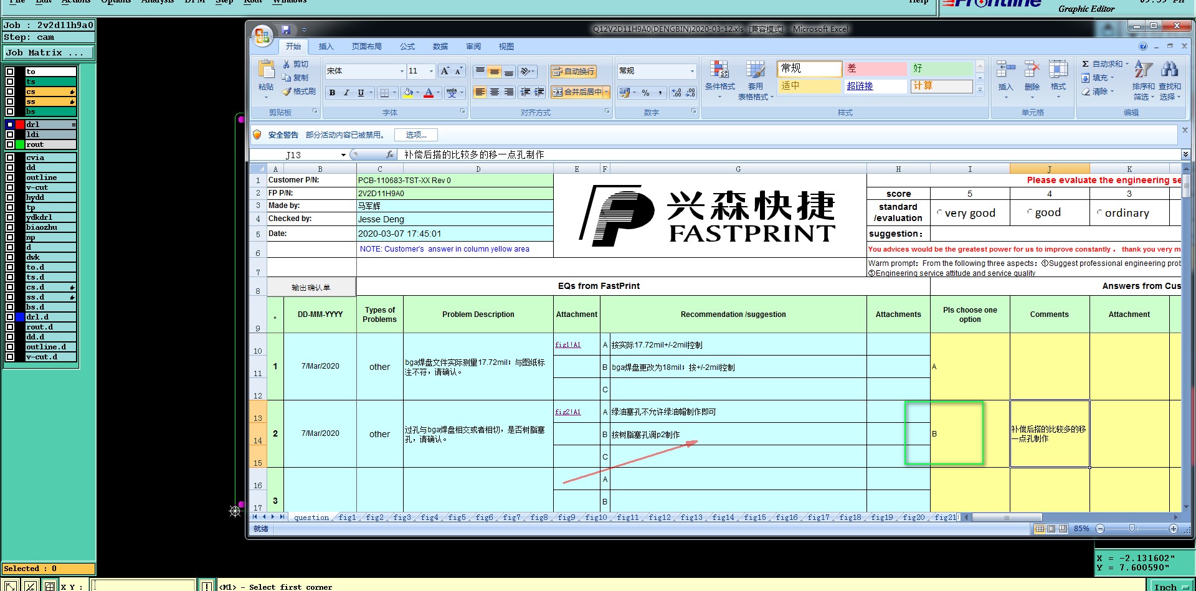
Task: Open the number format dropdown (常规)
Action: tap(692, 71)
